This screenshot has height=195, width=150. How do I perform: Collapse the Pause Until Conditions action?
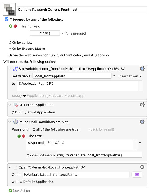[10, 122]
